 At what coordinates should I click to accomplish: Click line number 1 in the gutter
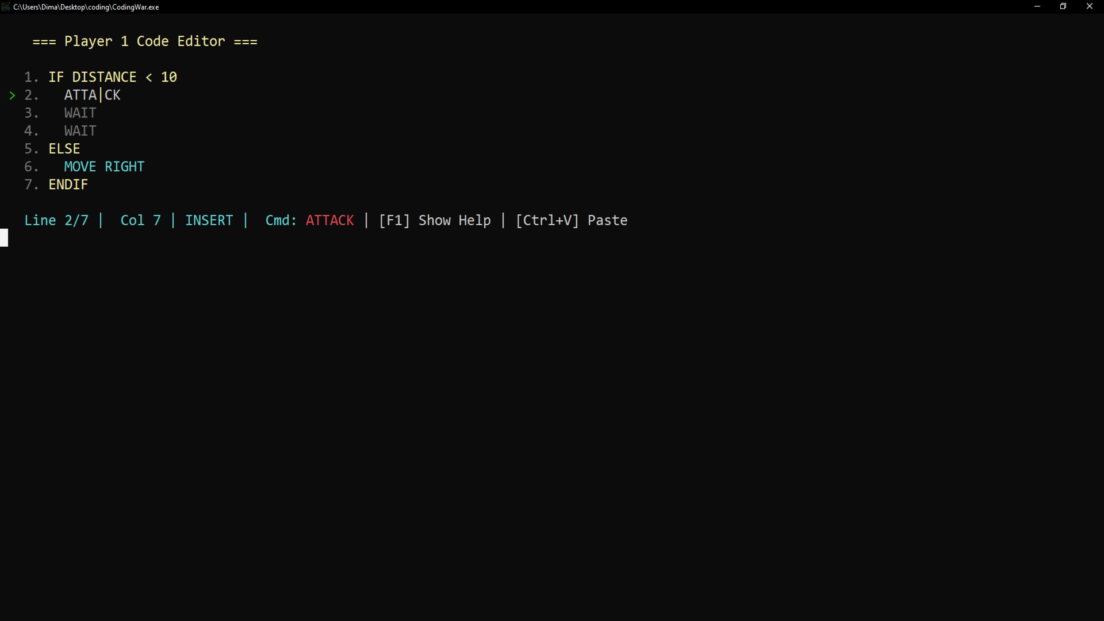31,77
